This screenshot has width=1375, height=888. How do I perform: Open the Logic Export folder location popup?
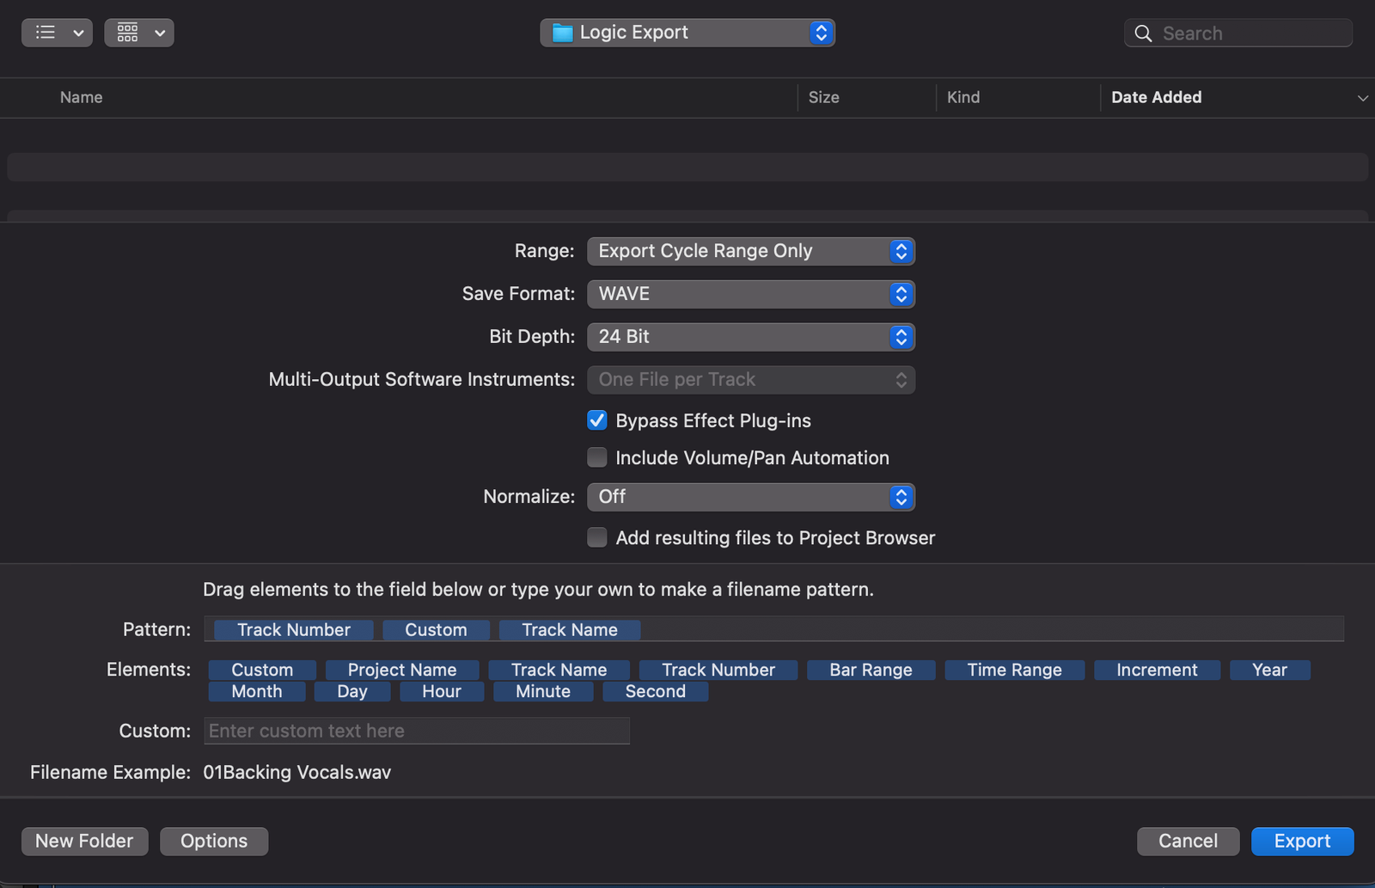(687, 33)
